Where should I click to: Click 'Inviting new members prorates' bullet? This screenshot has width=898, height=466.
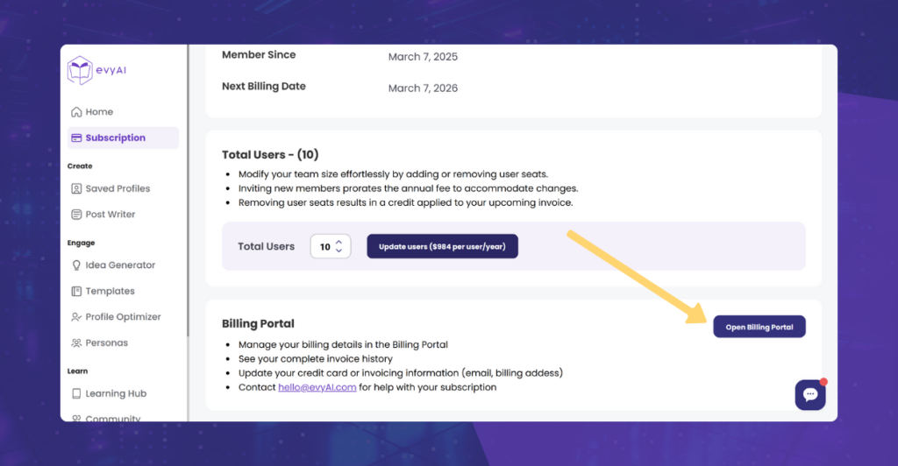pos(409,188)
